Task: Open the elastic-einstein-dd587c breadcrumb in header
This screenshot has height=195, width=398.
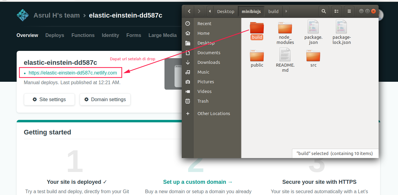Action: tap(126, 15)
